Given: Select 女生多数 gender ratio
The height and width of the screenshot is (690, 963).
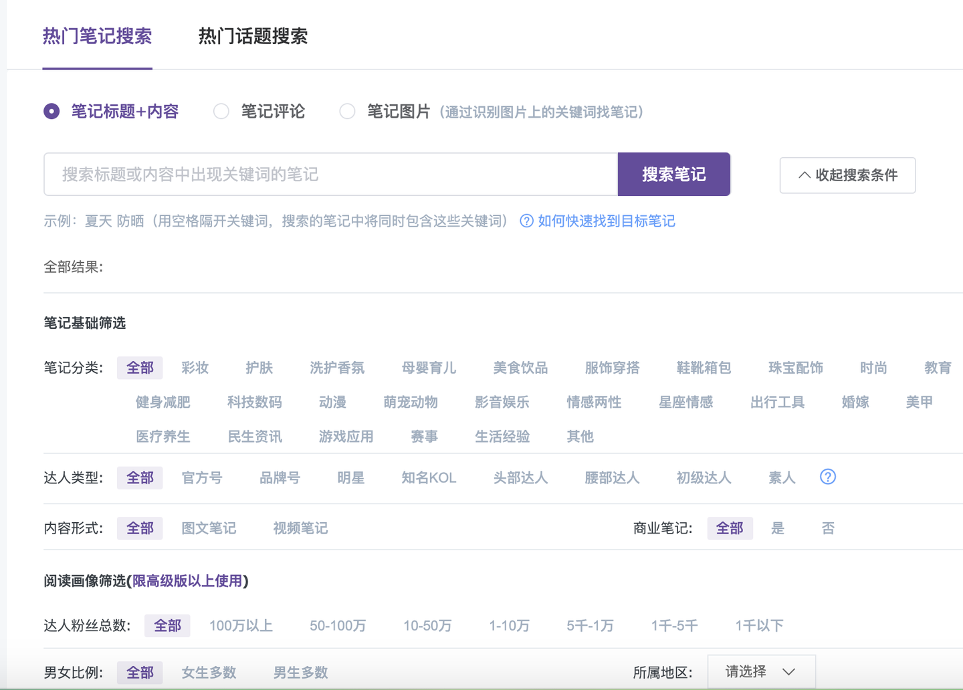Looking at the screenshot, I should click(x=209, y=672).
